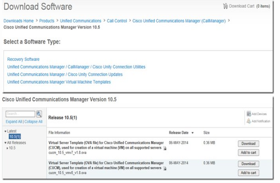Collapse the Latest tree node
Image resolution: width=280 pixels, height=183 pixels.
click(6, 131)
